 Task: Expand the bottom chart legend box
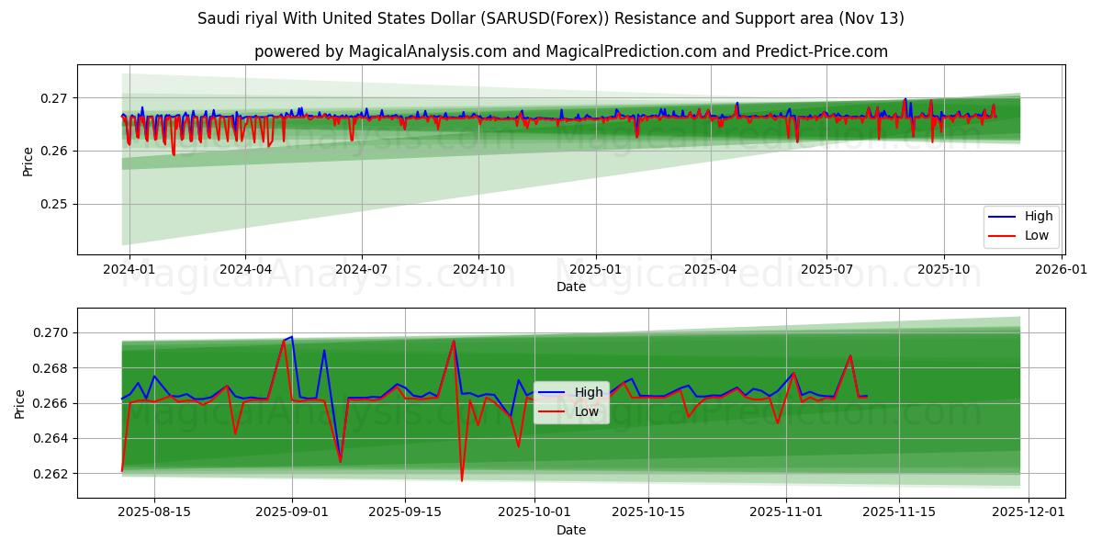(x=571, y=401)
